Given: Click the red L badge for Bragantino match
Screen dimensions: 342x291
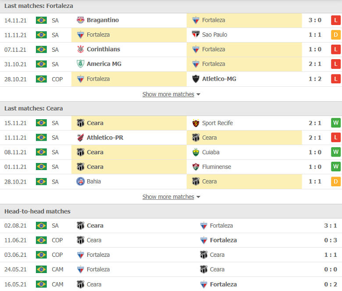Looking at the screenshot, I should pyautogui.click(x=336, y=20).
